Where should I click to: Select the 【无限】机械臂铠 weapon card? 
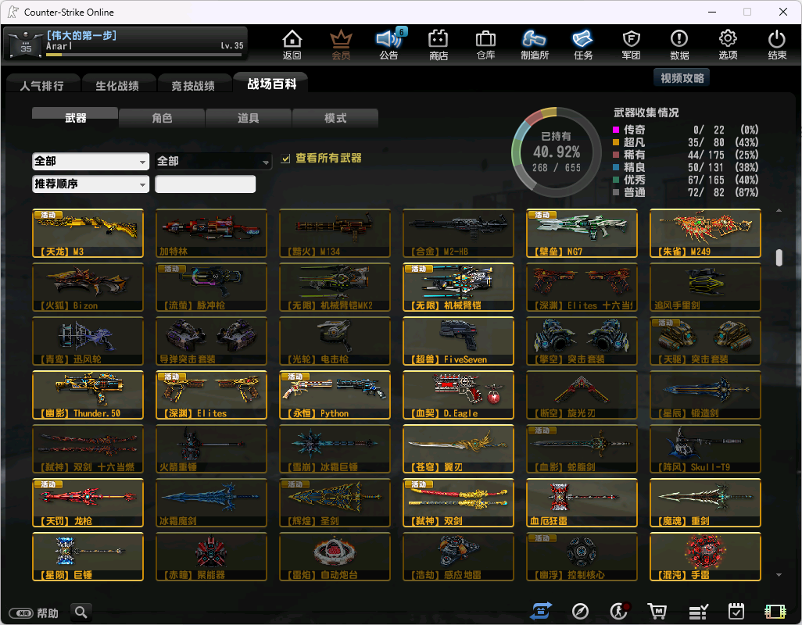(x=458, y=287)
